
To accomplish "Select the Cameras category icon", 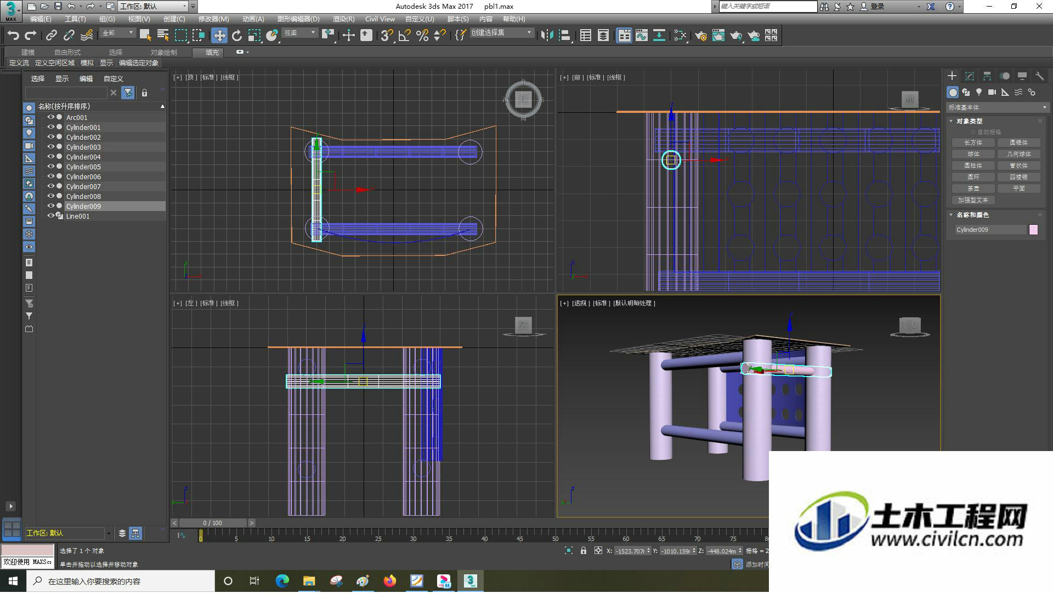I will pyautogui.click(x=992, y=92).
